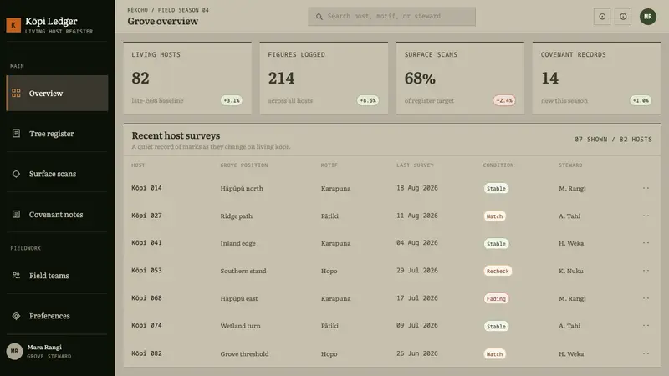
Task: Click the 29 Jul 2026 survey date
Action: point(416,271)
